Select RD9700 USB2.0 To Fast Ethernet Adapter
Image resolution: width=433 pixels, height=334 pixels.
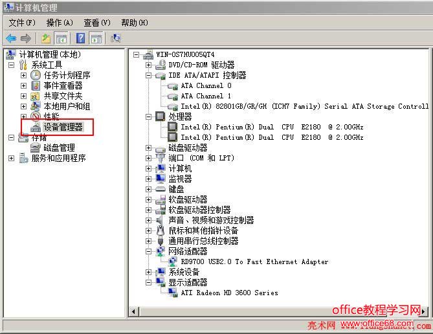tap(254, 262)
